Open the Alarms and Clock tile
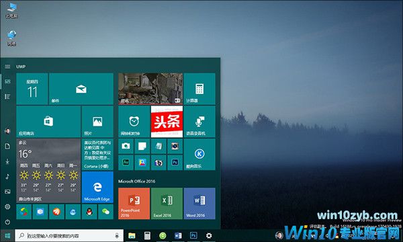This screenshot has width=403, height=242. click(134, 122)
